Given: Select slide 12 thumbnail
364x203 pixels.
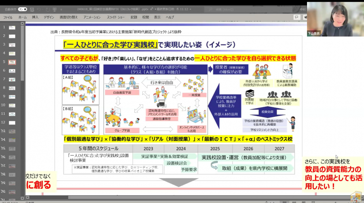Looking at the screenshot, I should [12, 123].
